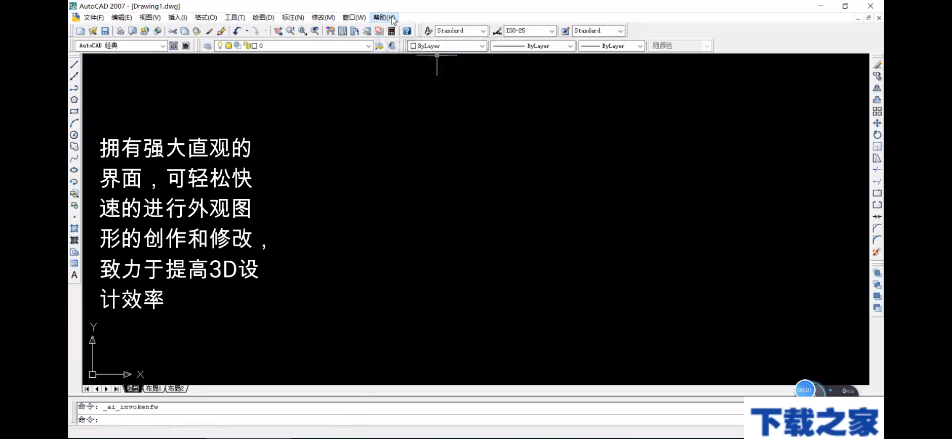
Task: Expand the ByLayer lineweight dropdown
Action: pos(640,46)
